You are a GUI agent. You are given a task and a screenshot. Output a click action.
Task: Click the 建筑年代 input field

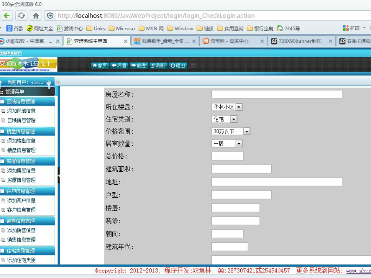click(230, 247)
